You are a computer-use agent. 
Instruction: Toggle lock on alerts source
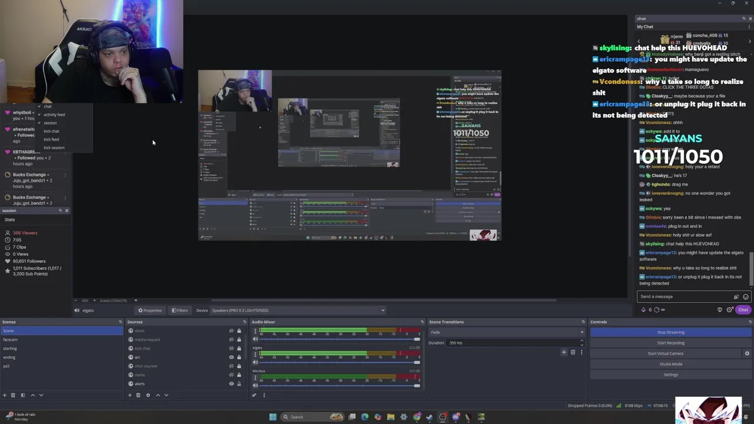point(239,384)
